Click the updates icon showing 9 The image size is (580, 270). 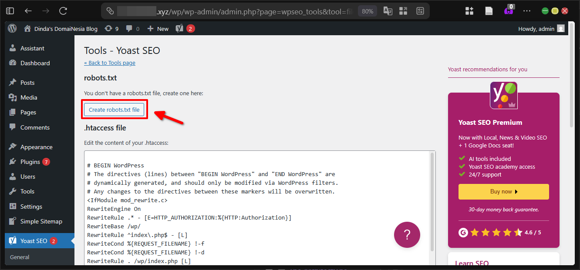click(111, 28)
